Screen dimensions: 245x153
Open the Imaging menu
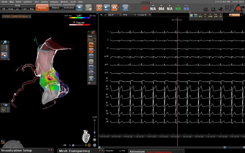[54, 2]
